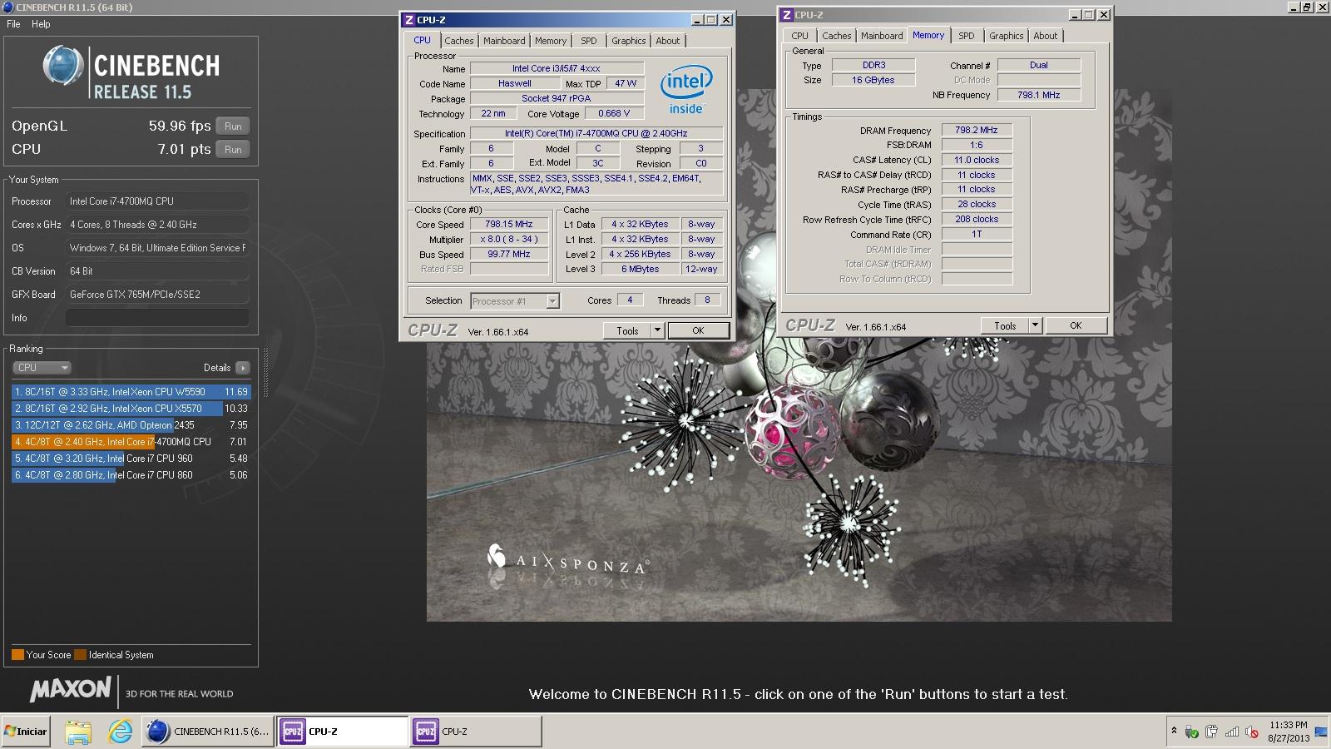The image size is (1331, 749).
Task: Open the Graphics tab in left CPU-Z window
Action: 628,41
